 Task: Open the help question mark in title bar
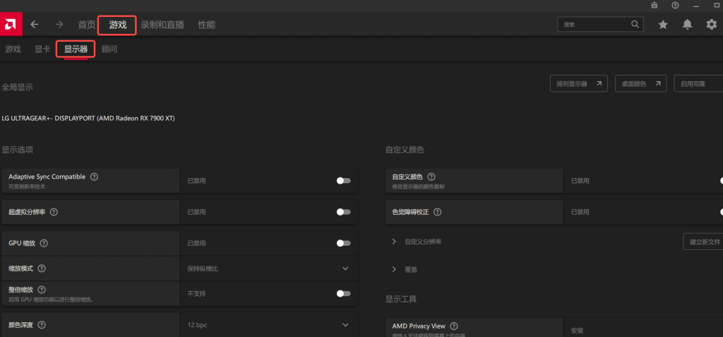click(x=676, y=5)
